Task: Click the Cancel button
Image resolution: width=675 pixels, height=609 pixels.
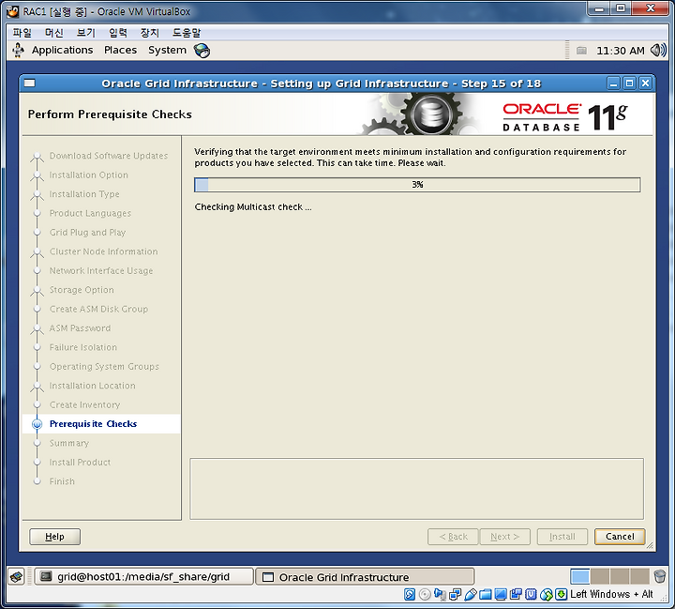Action: (x=620, y=537)
